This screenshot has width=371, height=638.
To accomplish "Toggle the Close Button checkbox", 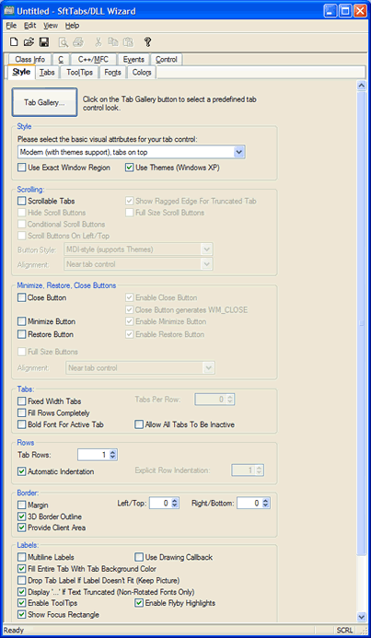I will (x=21, y=298).
